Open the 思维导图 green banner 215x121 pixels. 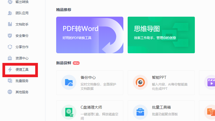161,35
